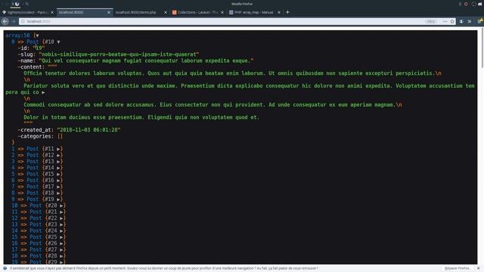The height and width of the screenshot is (272, 484).
Task: Expand Post #15 at index 5
Action: click(58, 174)
